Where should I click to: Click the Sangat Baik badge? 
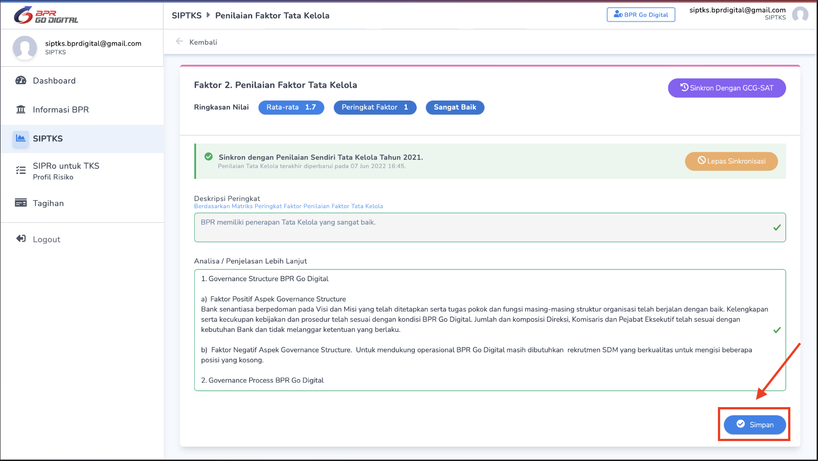455,107
